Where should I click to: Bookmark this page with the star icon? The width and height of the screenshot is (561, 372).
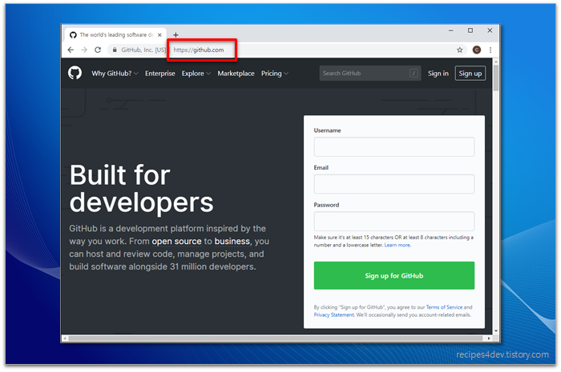point(460,50)
